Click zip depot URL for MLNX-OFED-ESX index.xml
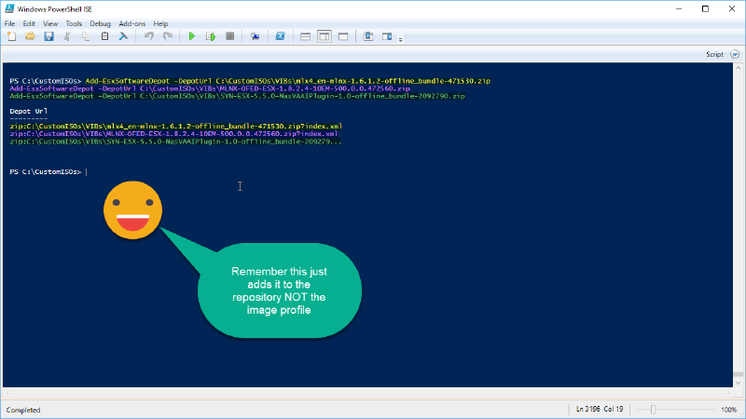 (x=173, y=134)
